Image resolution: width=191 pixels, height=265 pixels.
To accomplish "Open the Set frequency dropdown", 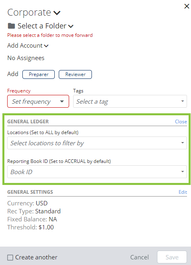I will [38, 101].
